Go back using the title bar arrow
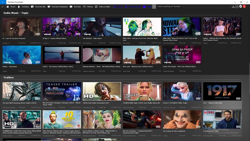Image resolution: width=250 pixels, height=141 pixels. point(3,2)
